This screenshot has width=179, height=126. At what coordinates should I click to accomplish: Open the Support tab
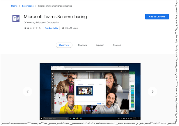click(x=100, y=45)
